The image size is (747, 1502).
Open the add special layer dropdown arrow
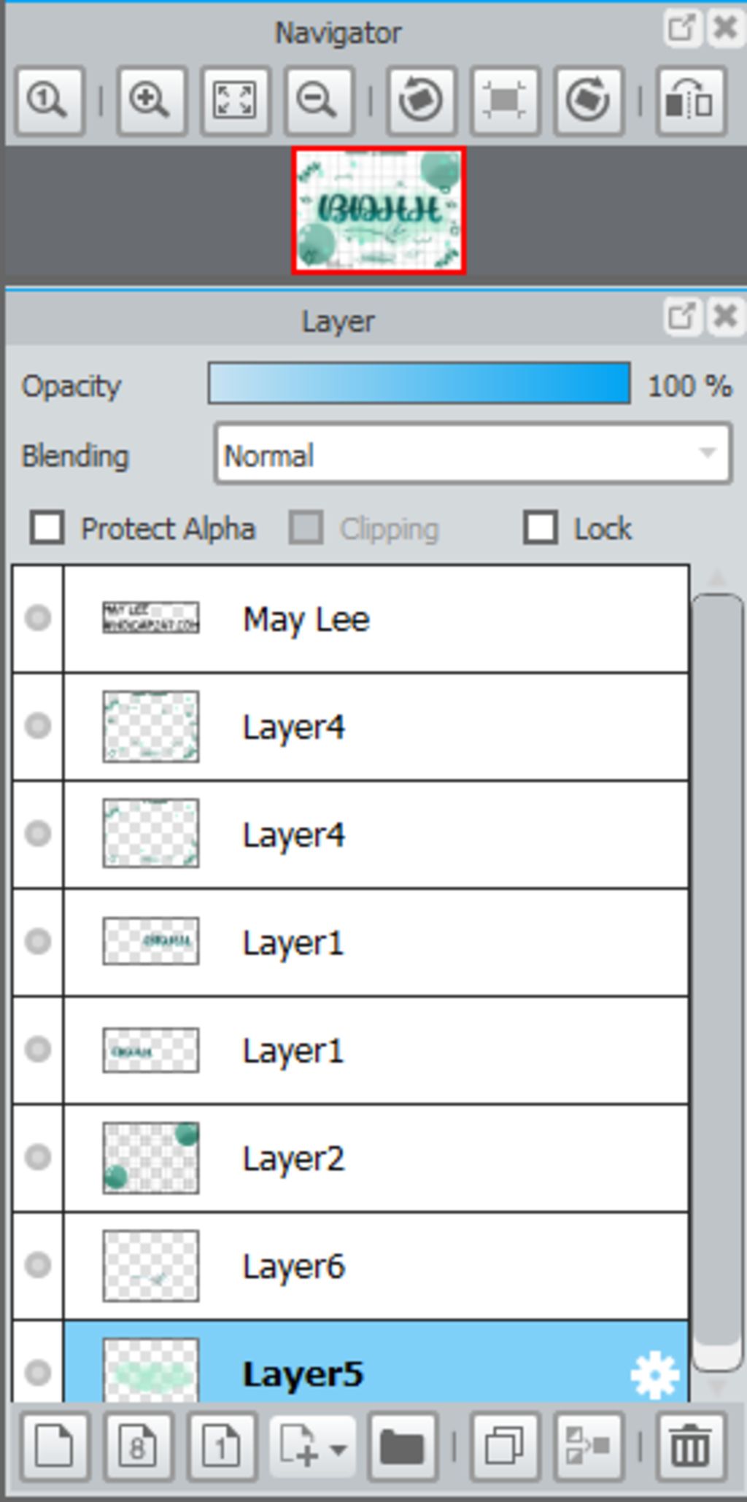(338, 1449)
